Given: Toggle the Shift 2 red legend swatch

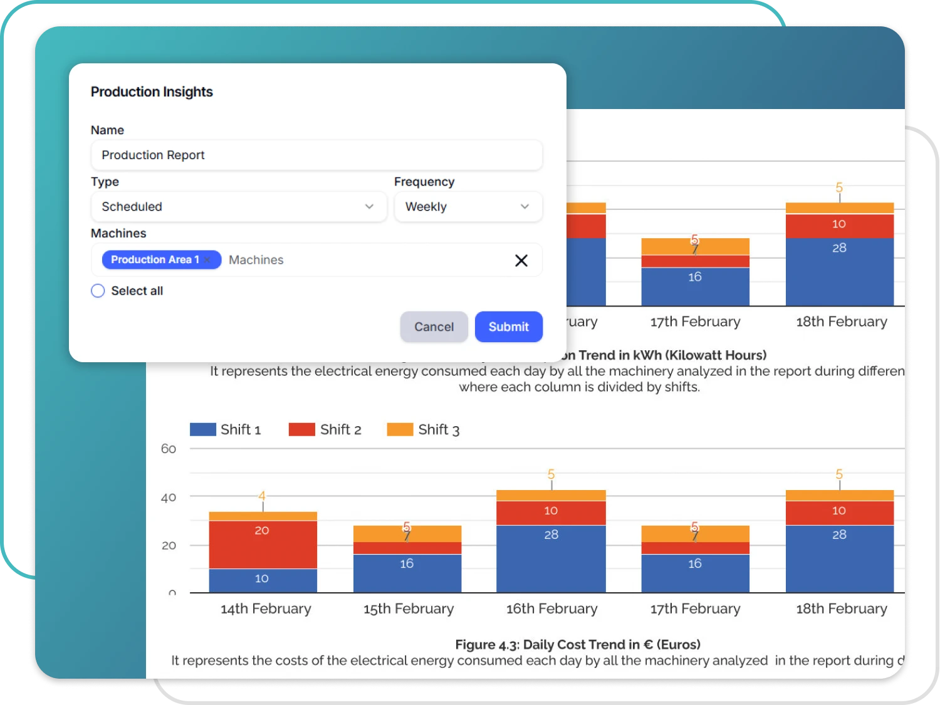Looking at the screenshot, I should 301,430.
